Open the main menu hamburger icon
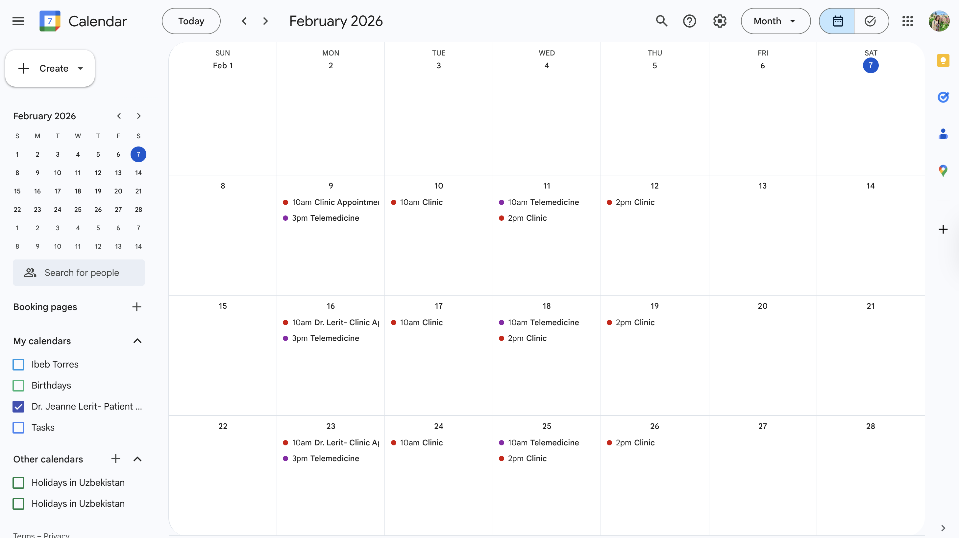Viewport: 959px width, 538px height. click(18, 21)
